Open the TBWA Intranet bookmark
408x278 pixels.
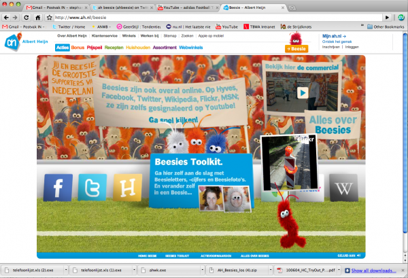[259, 27]
